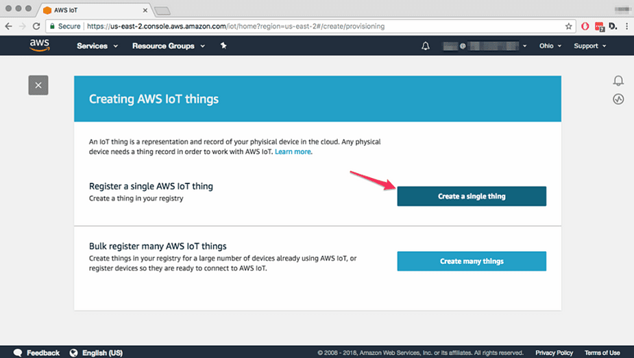634x358 pixels.
Task: Reload the current page
Action: 36,26
